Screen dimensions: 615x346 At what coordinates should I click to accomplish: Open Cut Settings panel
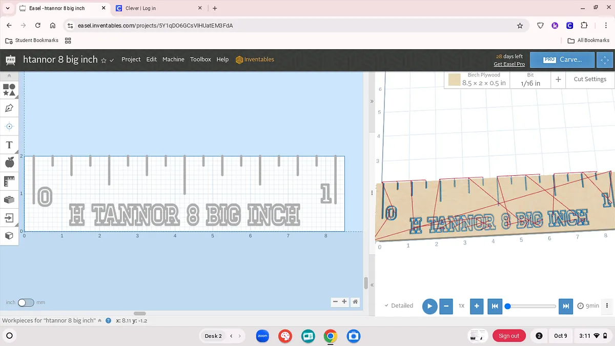tap(589, 79)
